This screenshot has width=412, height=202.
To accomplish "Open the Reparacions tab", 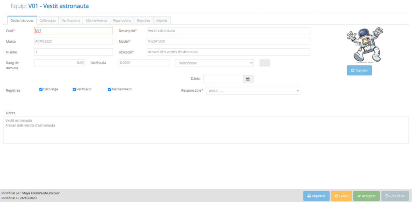I will (x=122, y=21).
